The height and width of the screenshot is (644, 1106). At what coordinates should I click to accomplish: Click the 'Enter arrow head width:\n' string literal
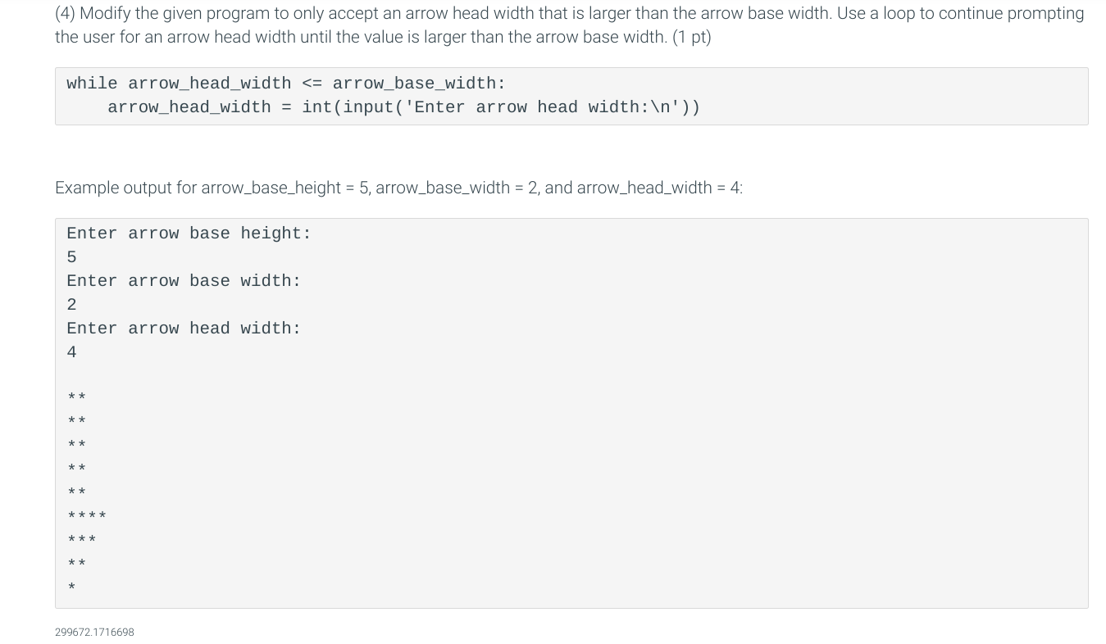coord(543,107)
